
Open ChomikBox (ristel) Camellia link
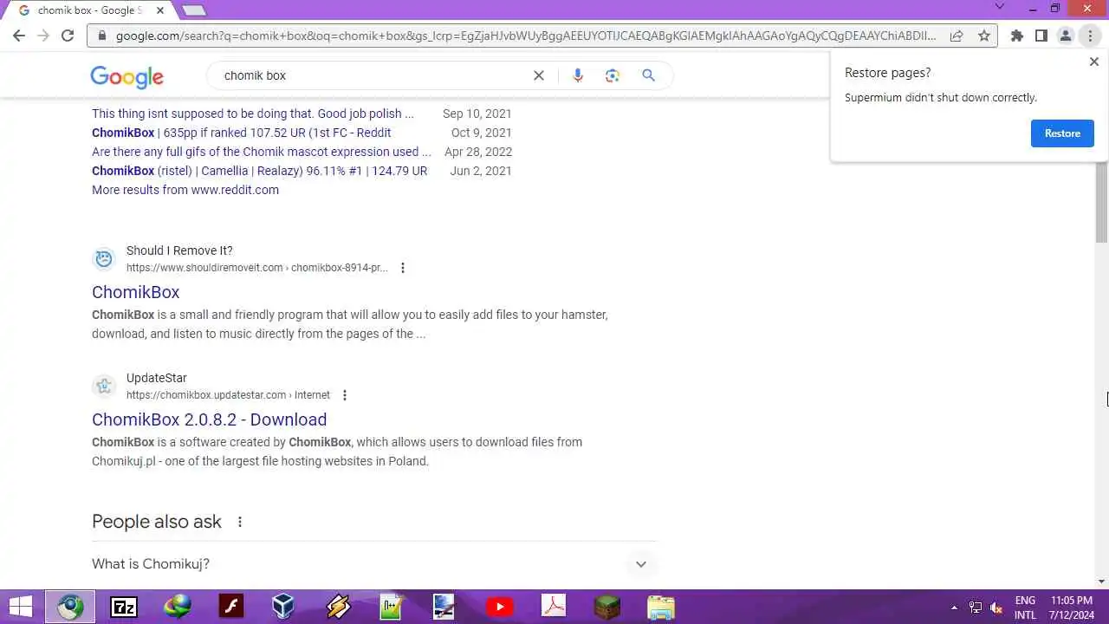tap(260, 171)
